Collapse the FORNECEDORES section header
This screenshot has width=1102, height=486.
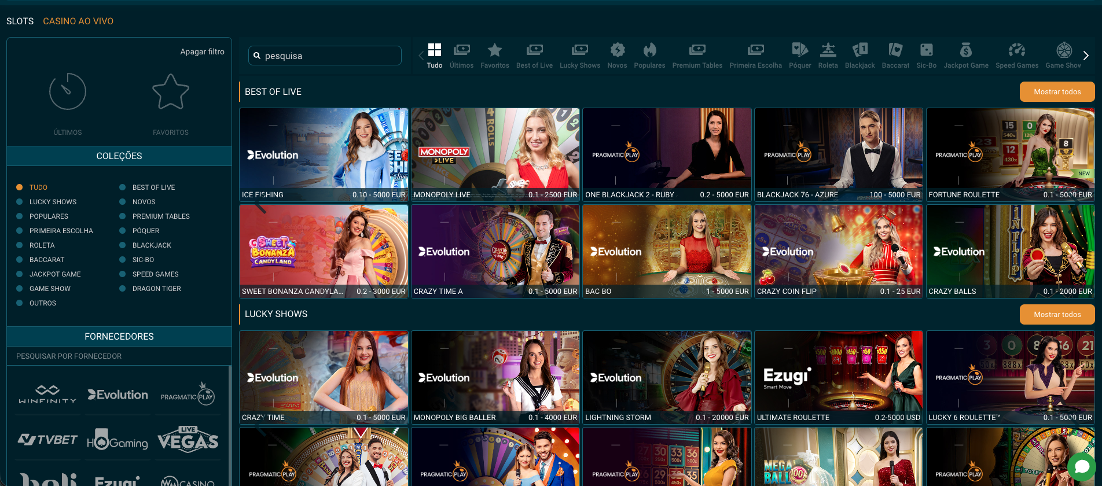pyautogui.click(x=119, y=336)
